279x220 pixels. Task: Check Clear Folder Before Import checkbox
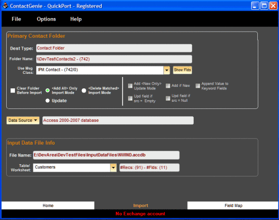(x=12, y=90)
